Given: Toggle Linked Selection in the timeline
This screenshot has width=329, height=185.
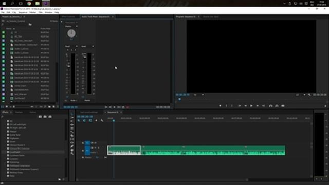Looking at the screenshot, I should click(x=90, y=121).
